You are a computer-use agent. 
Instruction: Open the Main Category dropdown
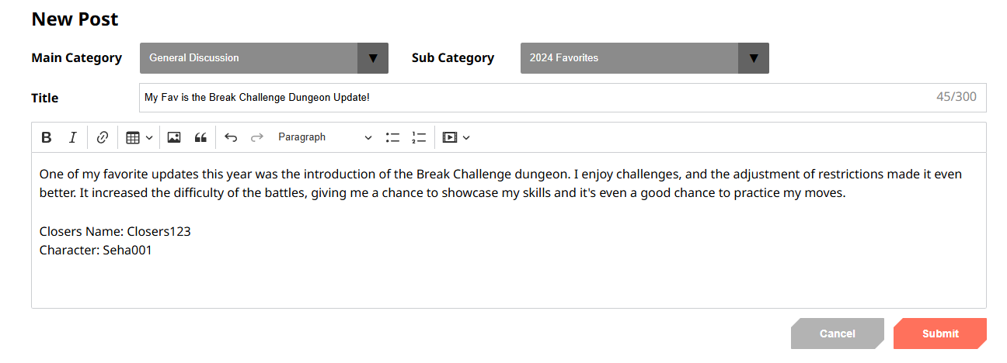pyautogui.click(x=263, y=58)
